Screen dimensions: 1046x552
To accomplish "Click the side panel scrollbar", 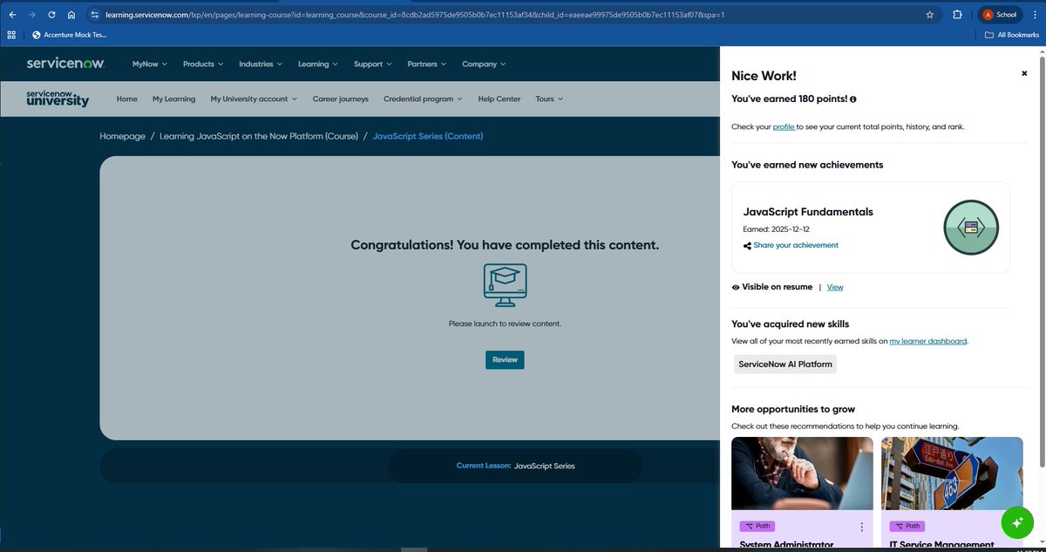I will [x=1041, y=262].
